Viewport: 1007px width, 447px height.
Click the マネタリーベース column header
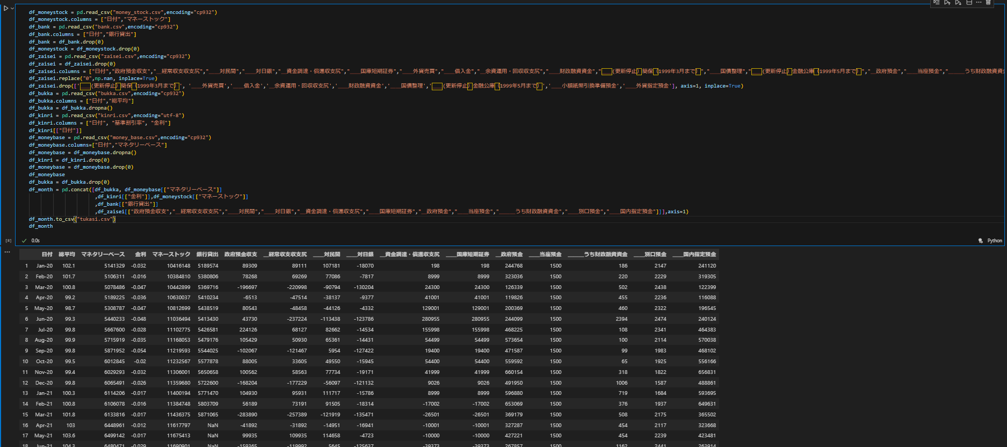pyautogui.click(x=103, y=254)
